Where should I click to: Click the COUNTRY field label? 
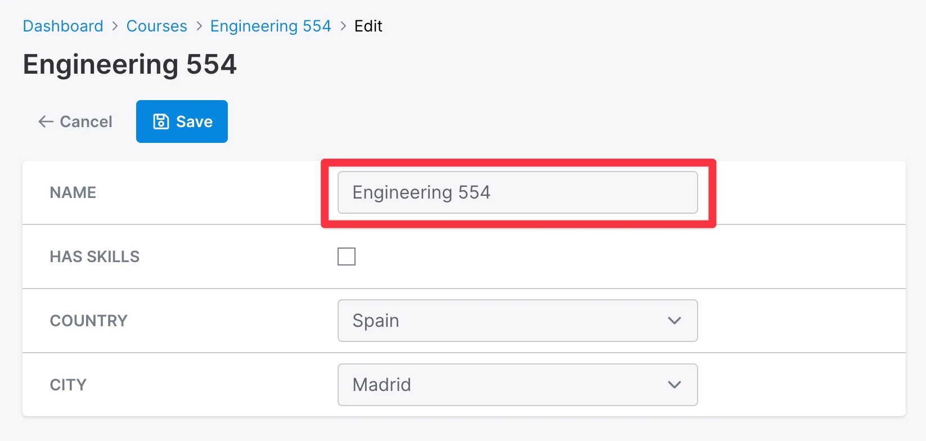click(x=89, y=321)
